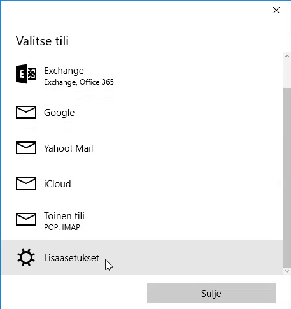Click the scrollbar down arrow
The height and width of the screenshot is (309, 291).
287,271
